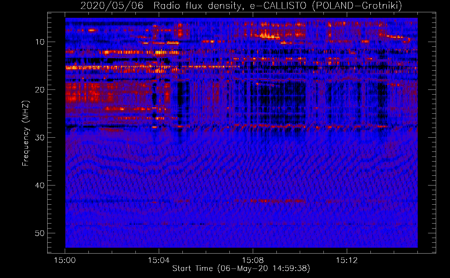Click the 15:12 time tick label
Image resolution: width=450 pixels, height=278 pixels.
click(347, 260)
